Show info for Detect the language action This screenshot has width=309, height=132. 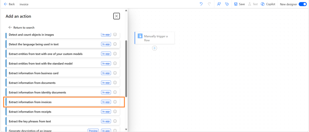click(x=115, y=44)
